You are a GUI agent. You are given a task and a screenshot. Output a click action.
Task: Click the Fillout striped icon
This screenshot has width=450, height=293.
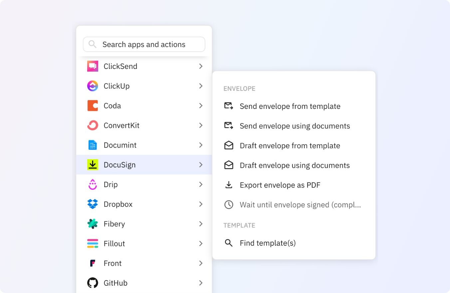(93, 243)
